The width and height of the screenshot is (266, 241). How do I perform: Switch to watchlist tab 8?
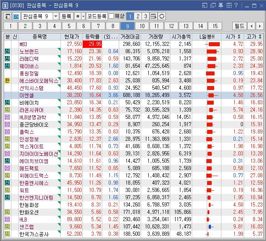[113, 26]
